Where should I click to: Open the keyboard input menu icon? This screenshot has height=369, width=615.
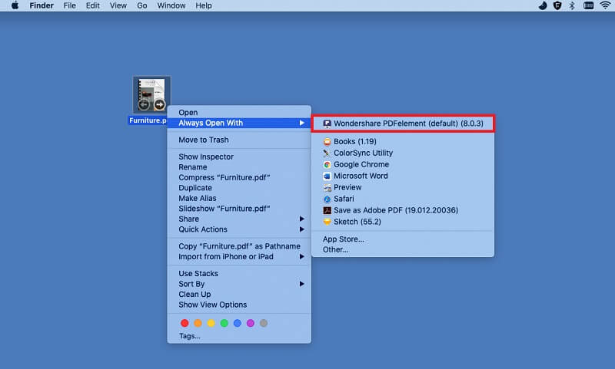click(x=588, y=5)
